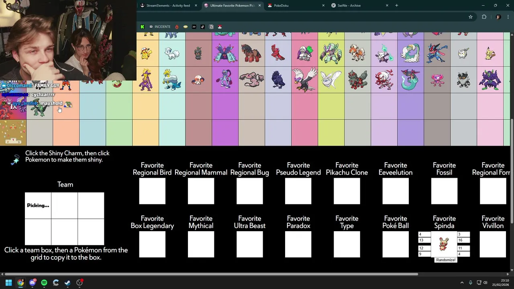The height and width of the screenshot is (289, 514).
Task: Select the Favorite Eeveelution box
Action: tap(396, 191)
